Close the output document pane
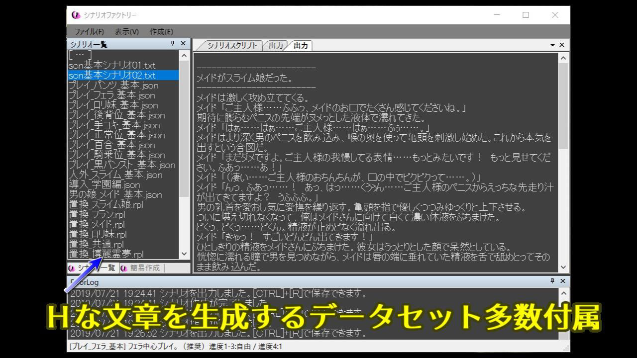Screen dimensions: 637x358 coord(562,45)
